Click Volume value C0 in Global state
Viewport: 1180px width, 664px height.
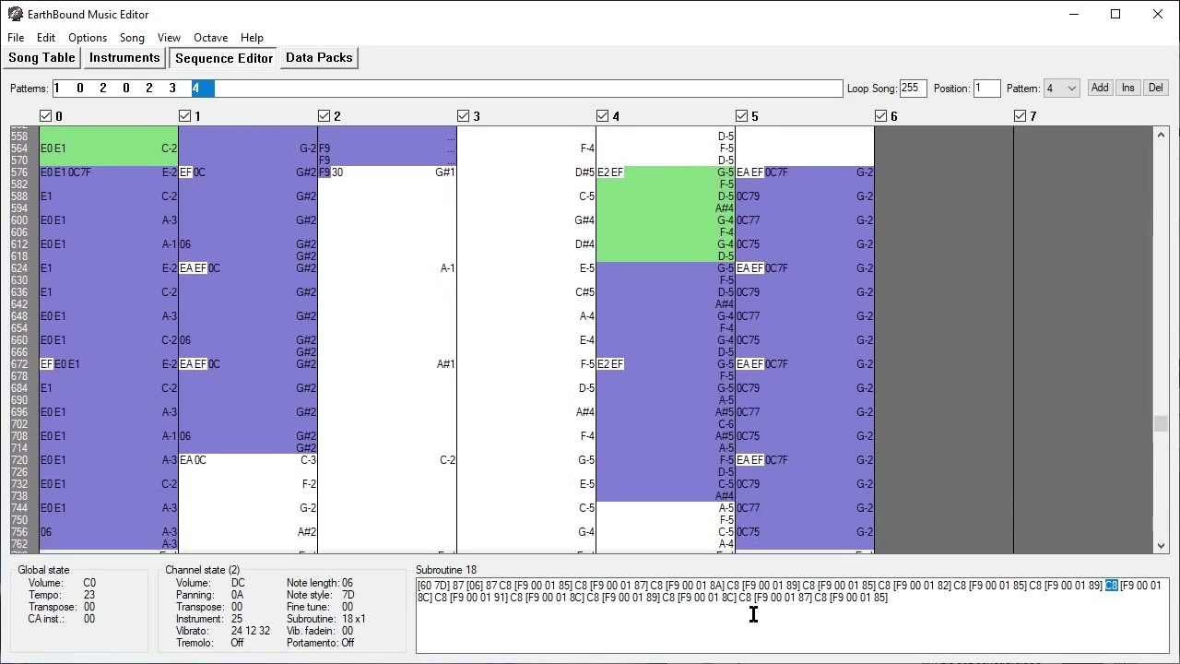(89, 583)
